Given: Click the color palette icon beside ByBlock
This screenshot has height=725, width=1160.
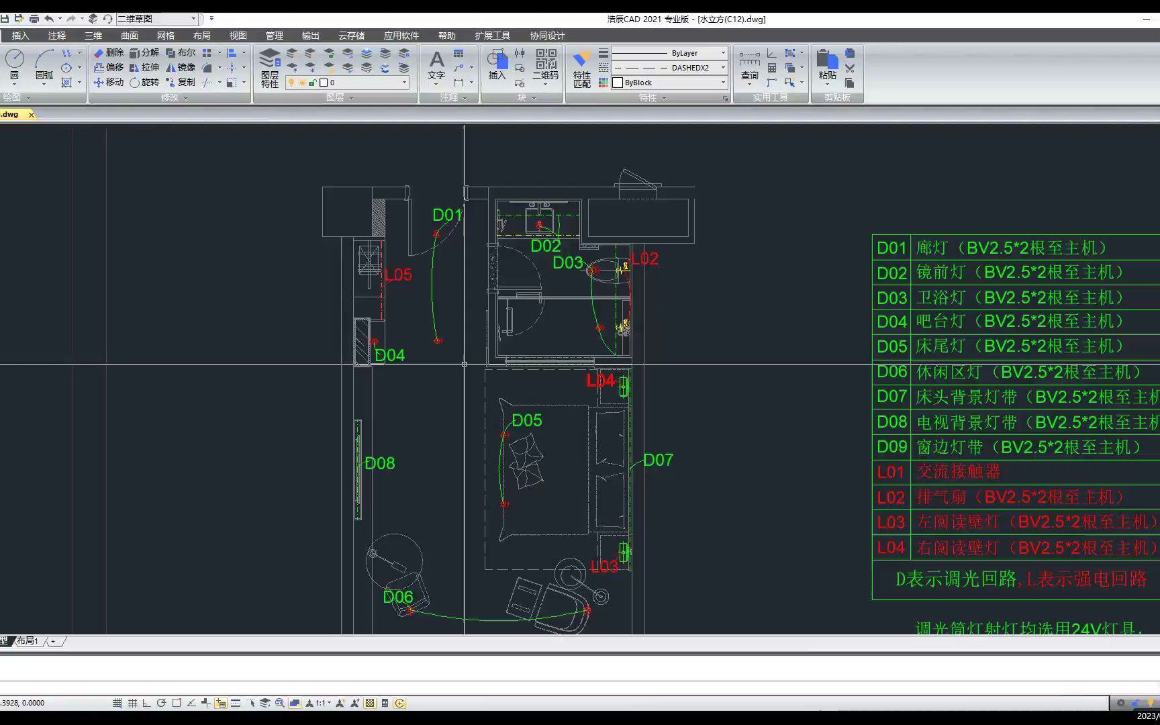Looking at the screenshot, I should click(603, 83).
